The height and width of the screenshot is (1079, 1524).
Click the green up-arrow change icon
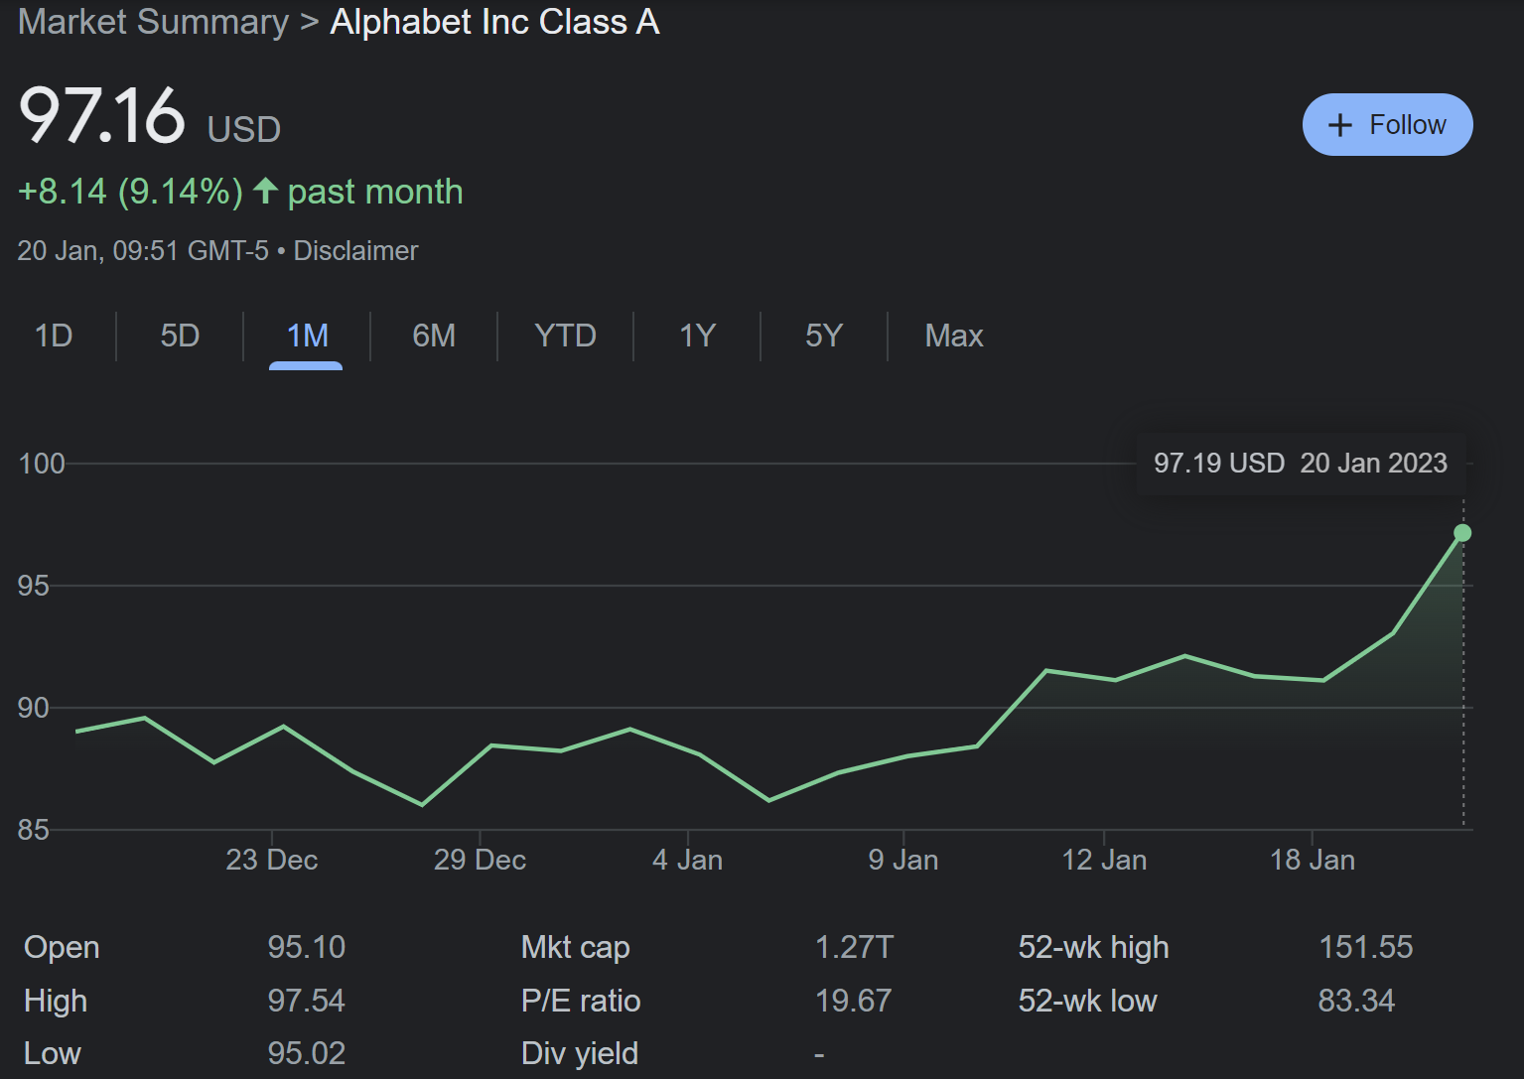(x=264, y=191)
